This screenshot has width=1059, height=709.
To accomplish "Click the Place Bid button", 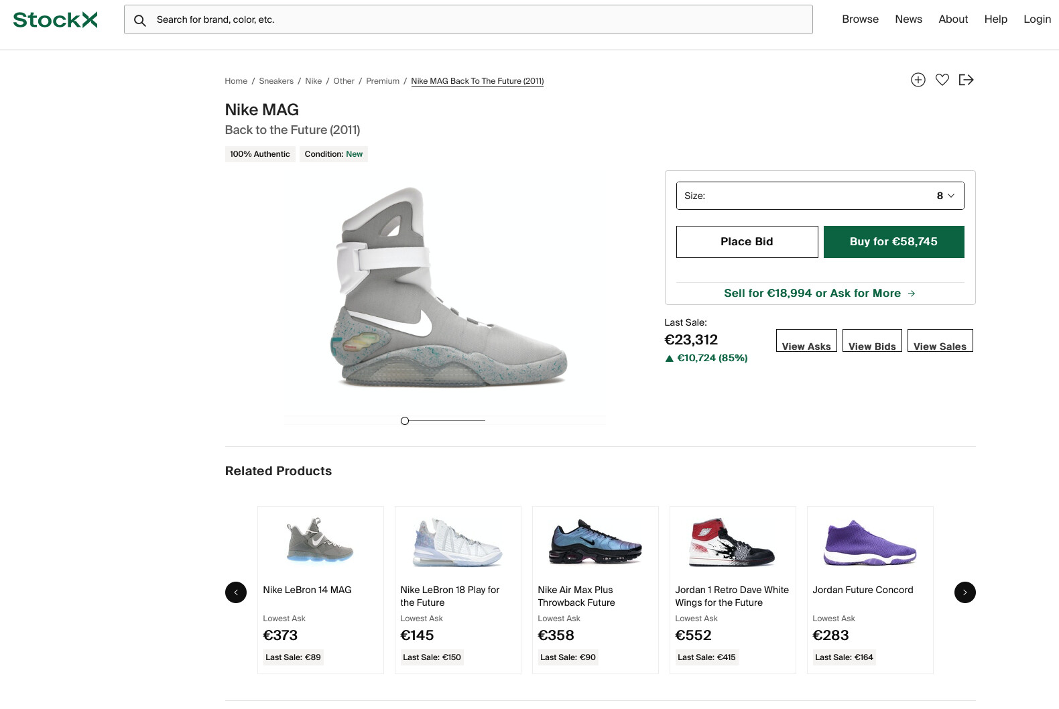I will click(747, 242).
